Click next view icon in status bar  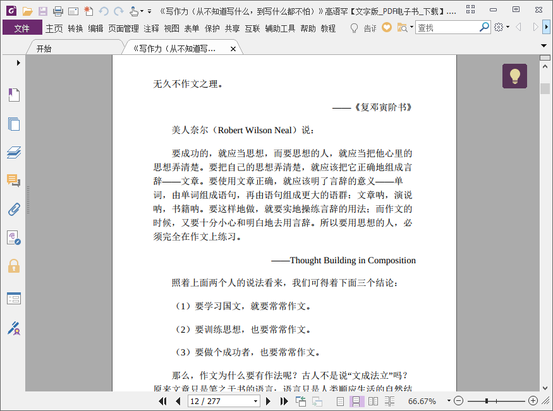click(x=317, y=401)
